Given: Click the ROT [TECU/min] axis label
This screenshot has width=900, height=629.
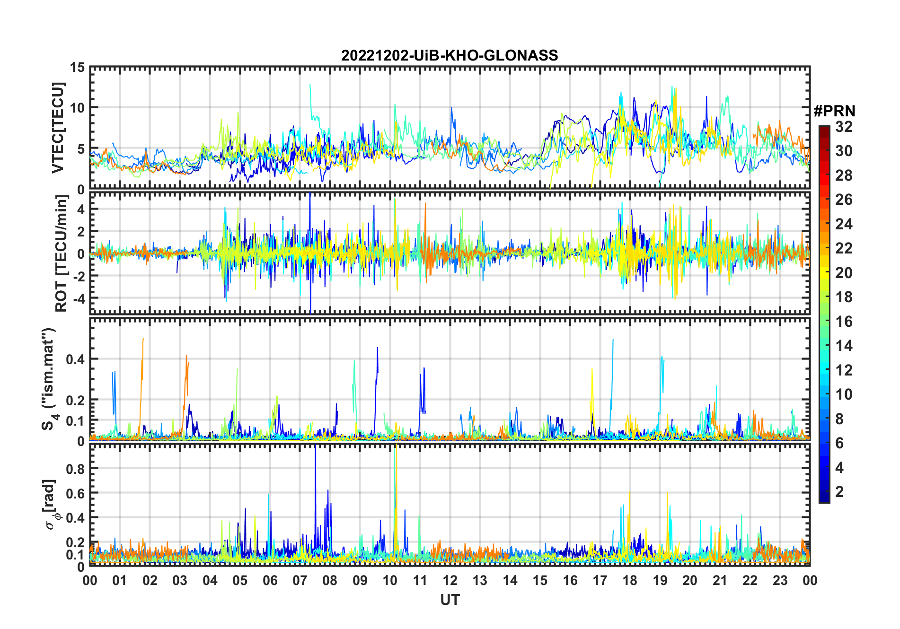Looking at the screenshot, I should coord(62,253).
